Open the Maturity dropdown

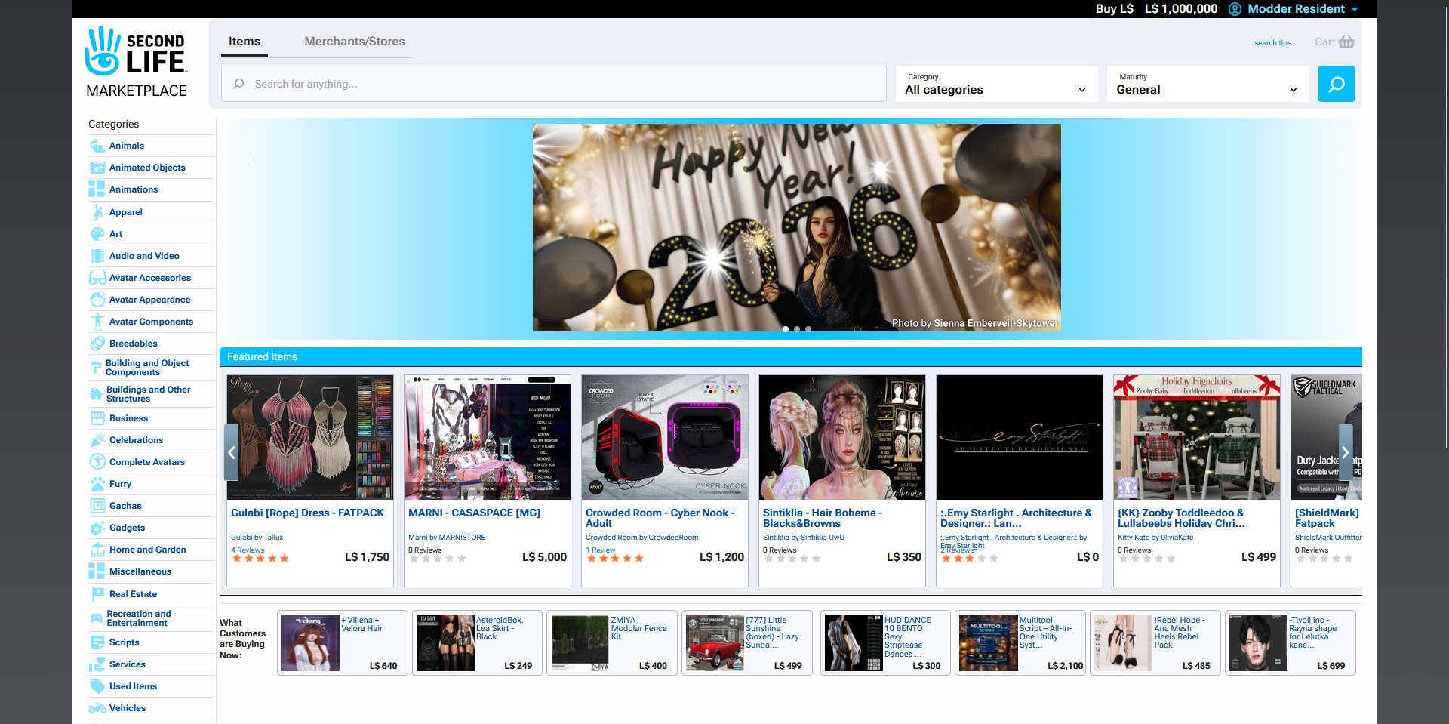[x=1207, y=84]
